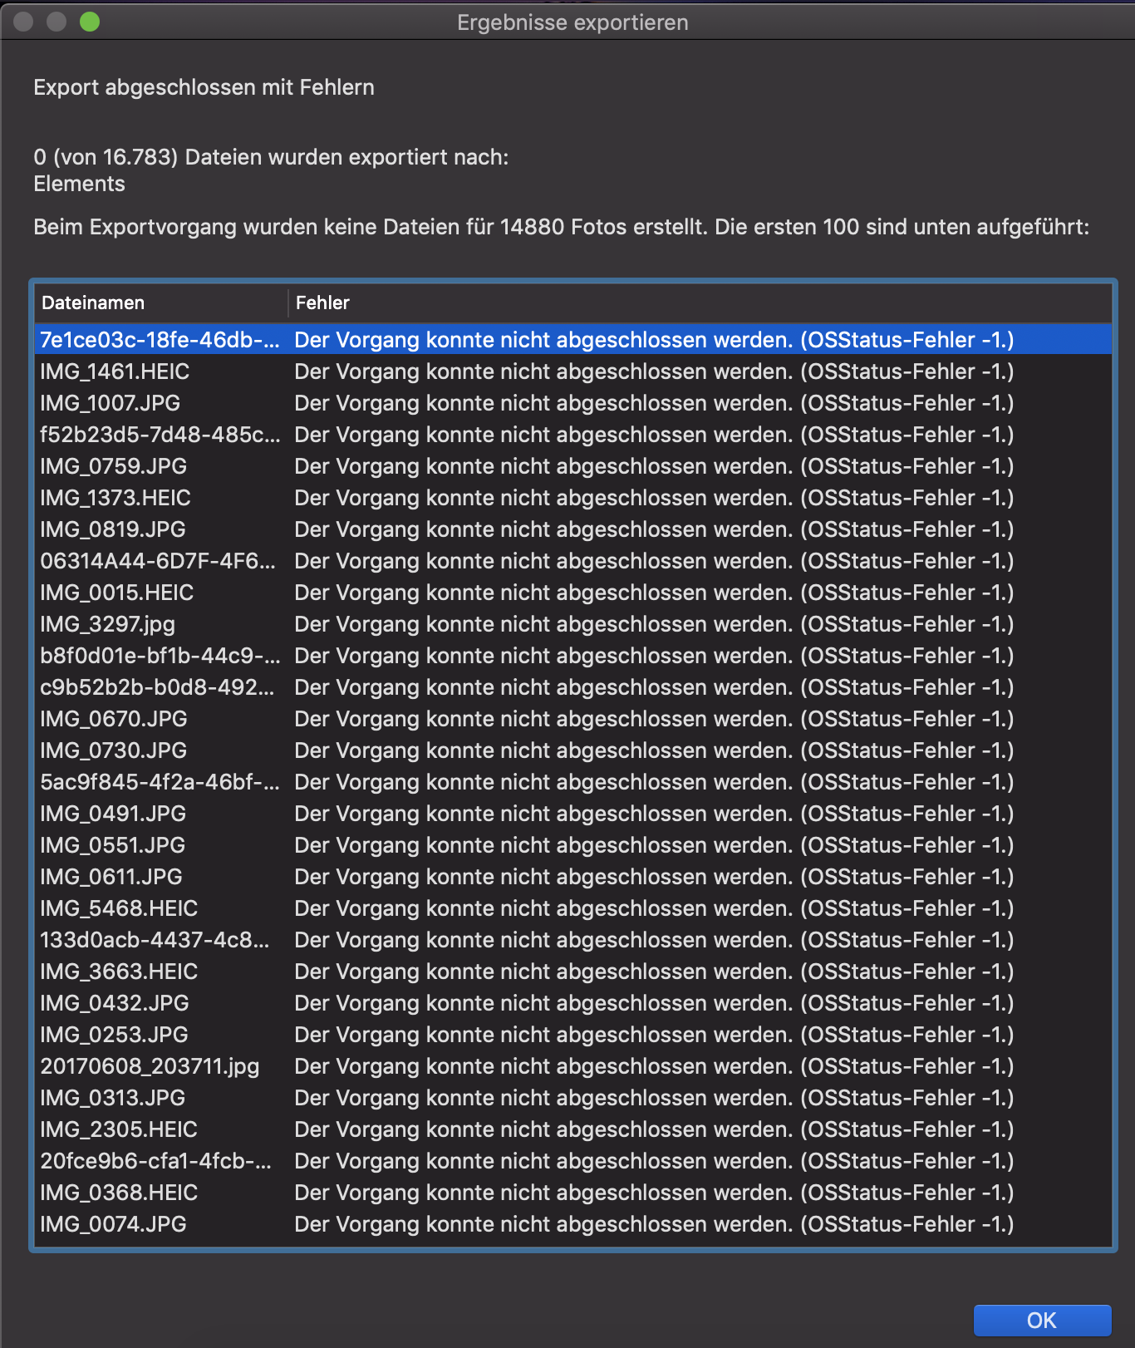Select the 133d0acb-4437-4c8 entry
The width and height of the screenshot is (1135, 1348).
pos(155,940)
